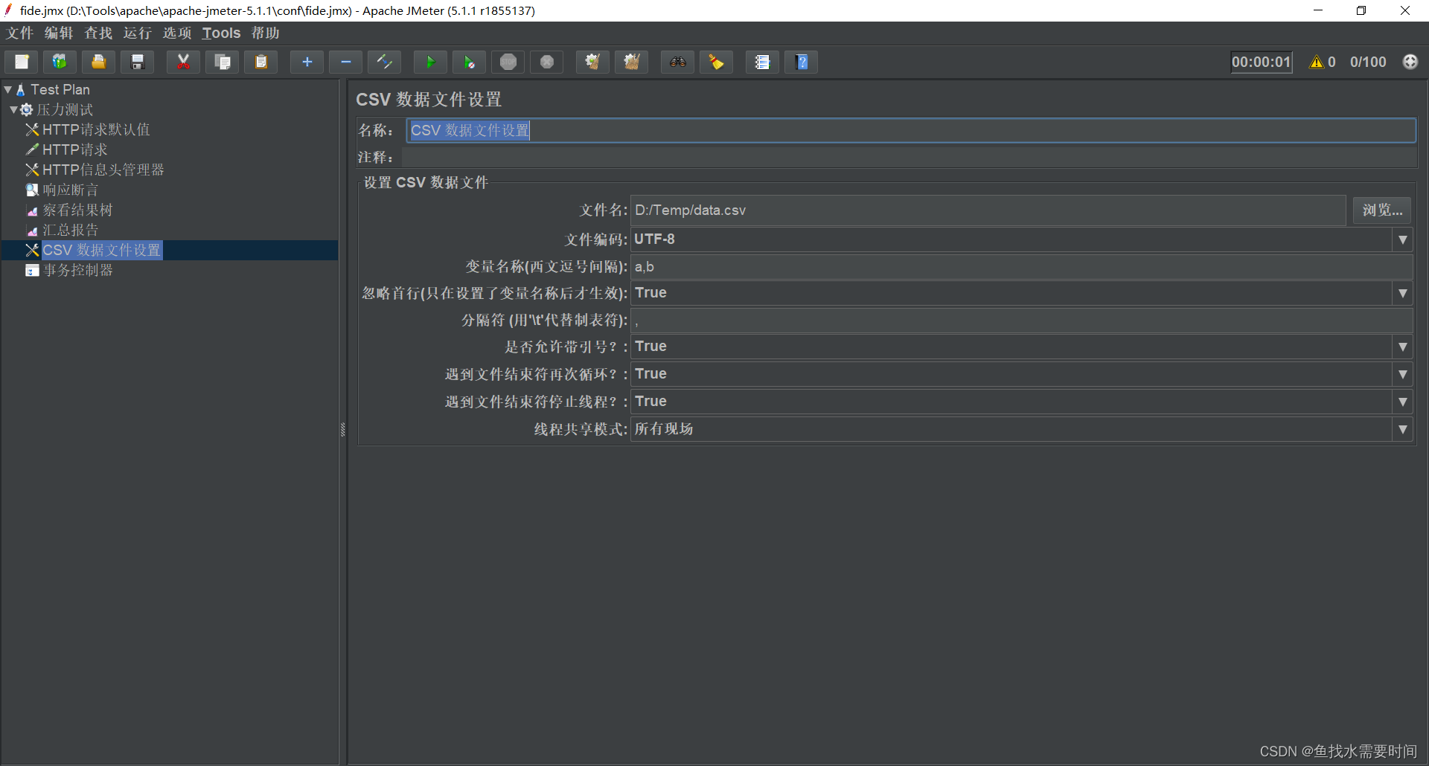Start test without pauses icon

point(469,62)
